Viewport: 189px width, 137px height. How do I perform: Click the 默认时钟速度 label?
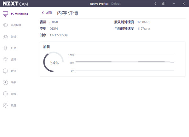pos(124,22)
